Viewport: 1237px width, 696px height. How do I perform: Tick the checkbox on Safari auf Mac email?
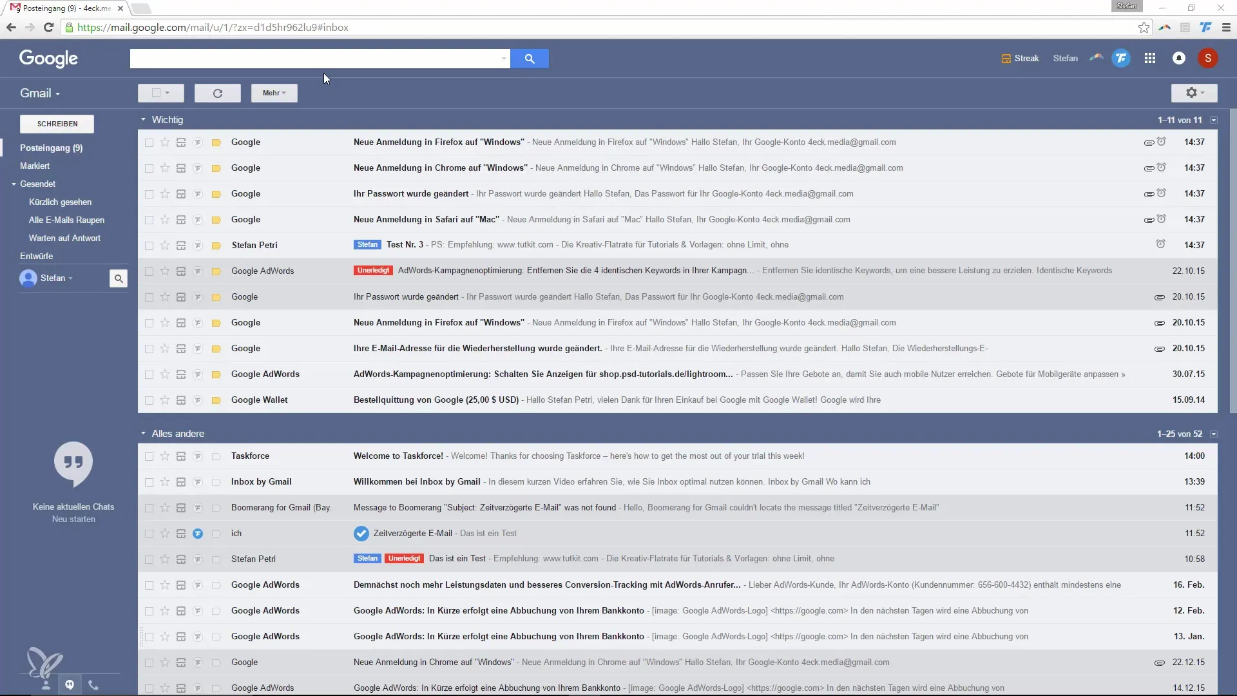149,220
